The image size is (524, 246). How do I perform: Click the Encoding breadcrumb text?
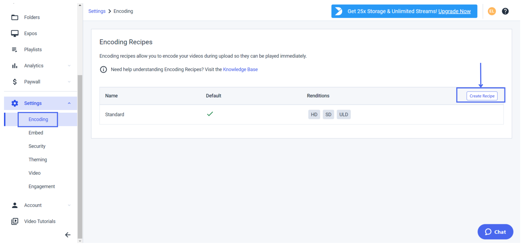coord(123,11)
